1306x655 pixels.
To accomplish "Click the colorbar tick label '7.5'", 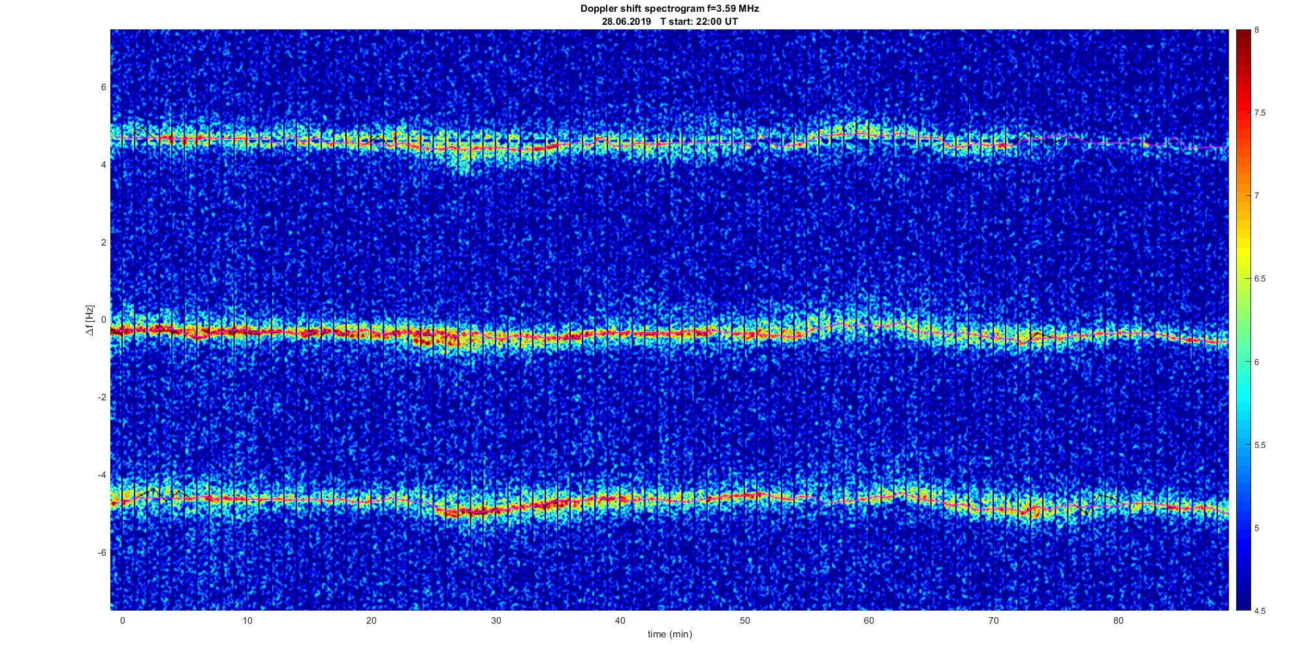I will coord(1260,113).
